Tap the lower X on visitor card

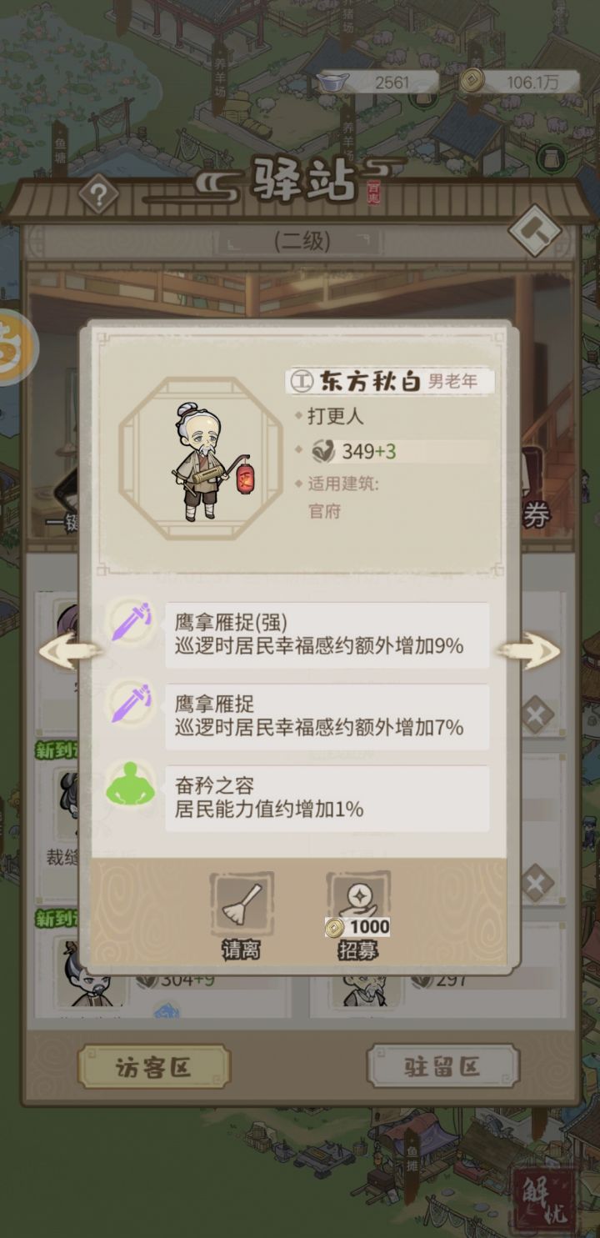point(537,884)
